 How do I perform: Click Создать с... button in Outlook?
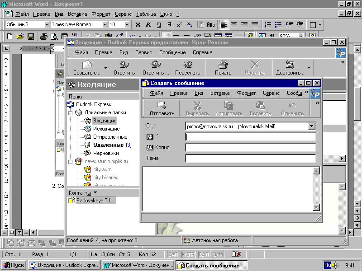click(x=87, y=68)
